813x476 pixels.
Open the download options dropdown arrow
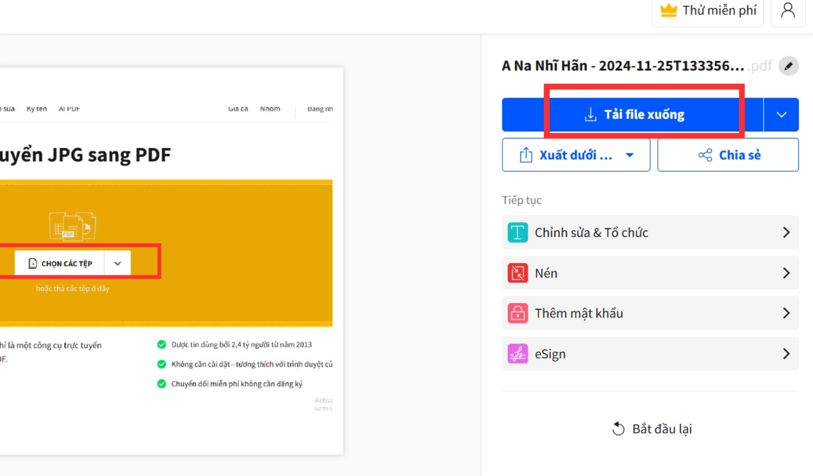tap(781, 115)
